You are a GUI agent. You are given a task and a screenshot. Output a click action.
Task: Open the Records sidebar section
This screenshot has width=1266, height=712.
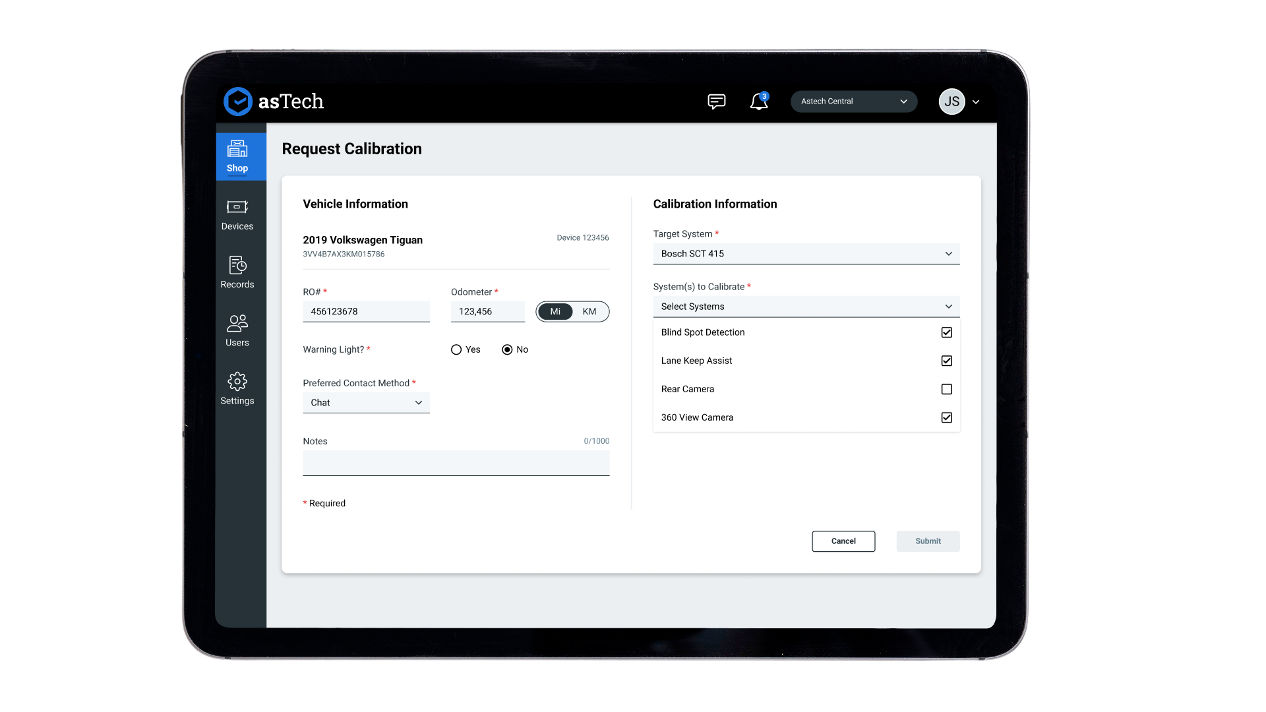(x=237, y=272)
